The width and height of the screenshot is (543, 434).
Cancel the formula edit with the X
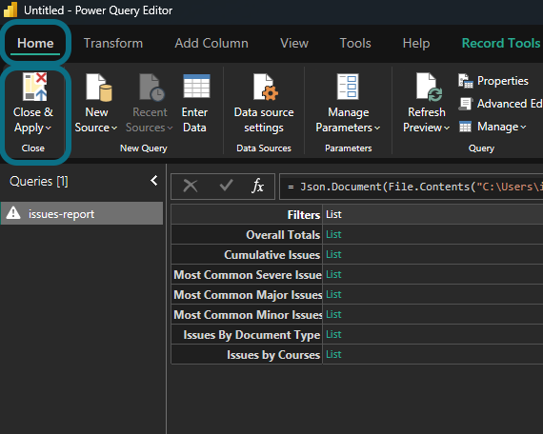click(191, 187)
